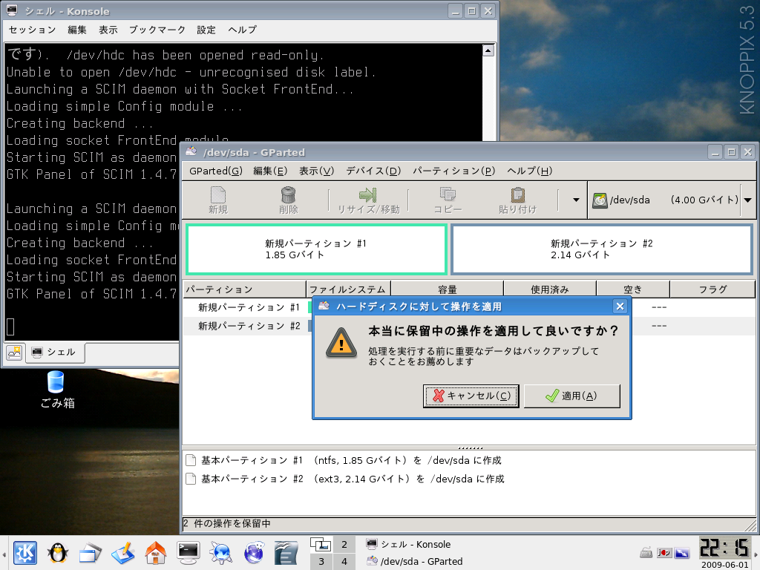
Task: Open the 表示 menu in Konsole
Action: (108, 30)
